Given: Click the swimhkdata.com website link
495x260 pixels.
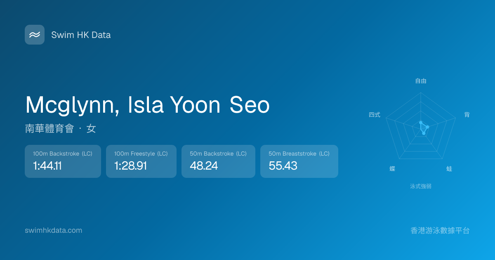Looking at the screenshot, I should tap(54, 230).
